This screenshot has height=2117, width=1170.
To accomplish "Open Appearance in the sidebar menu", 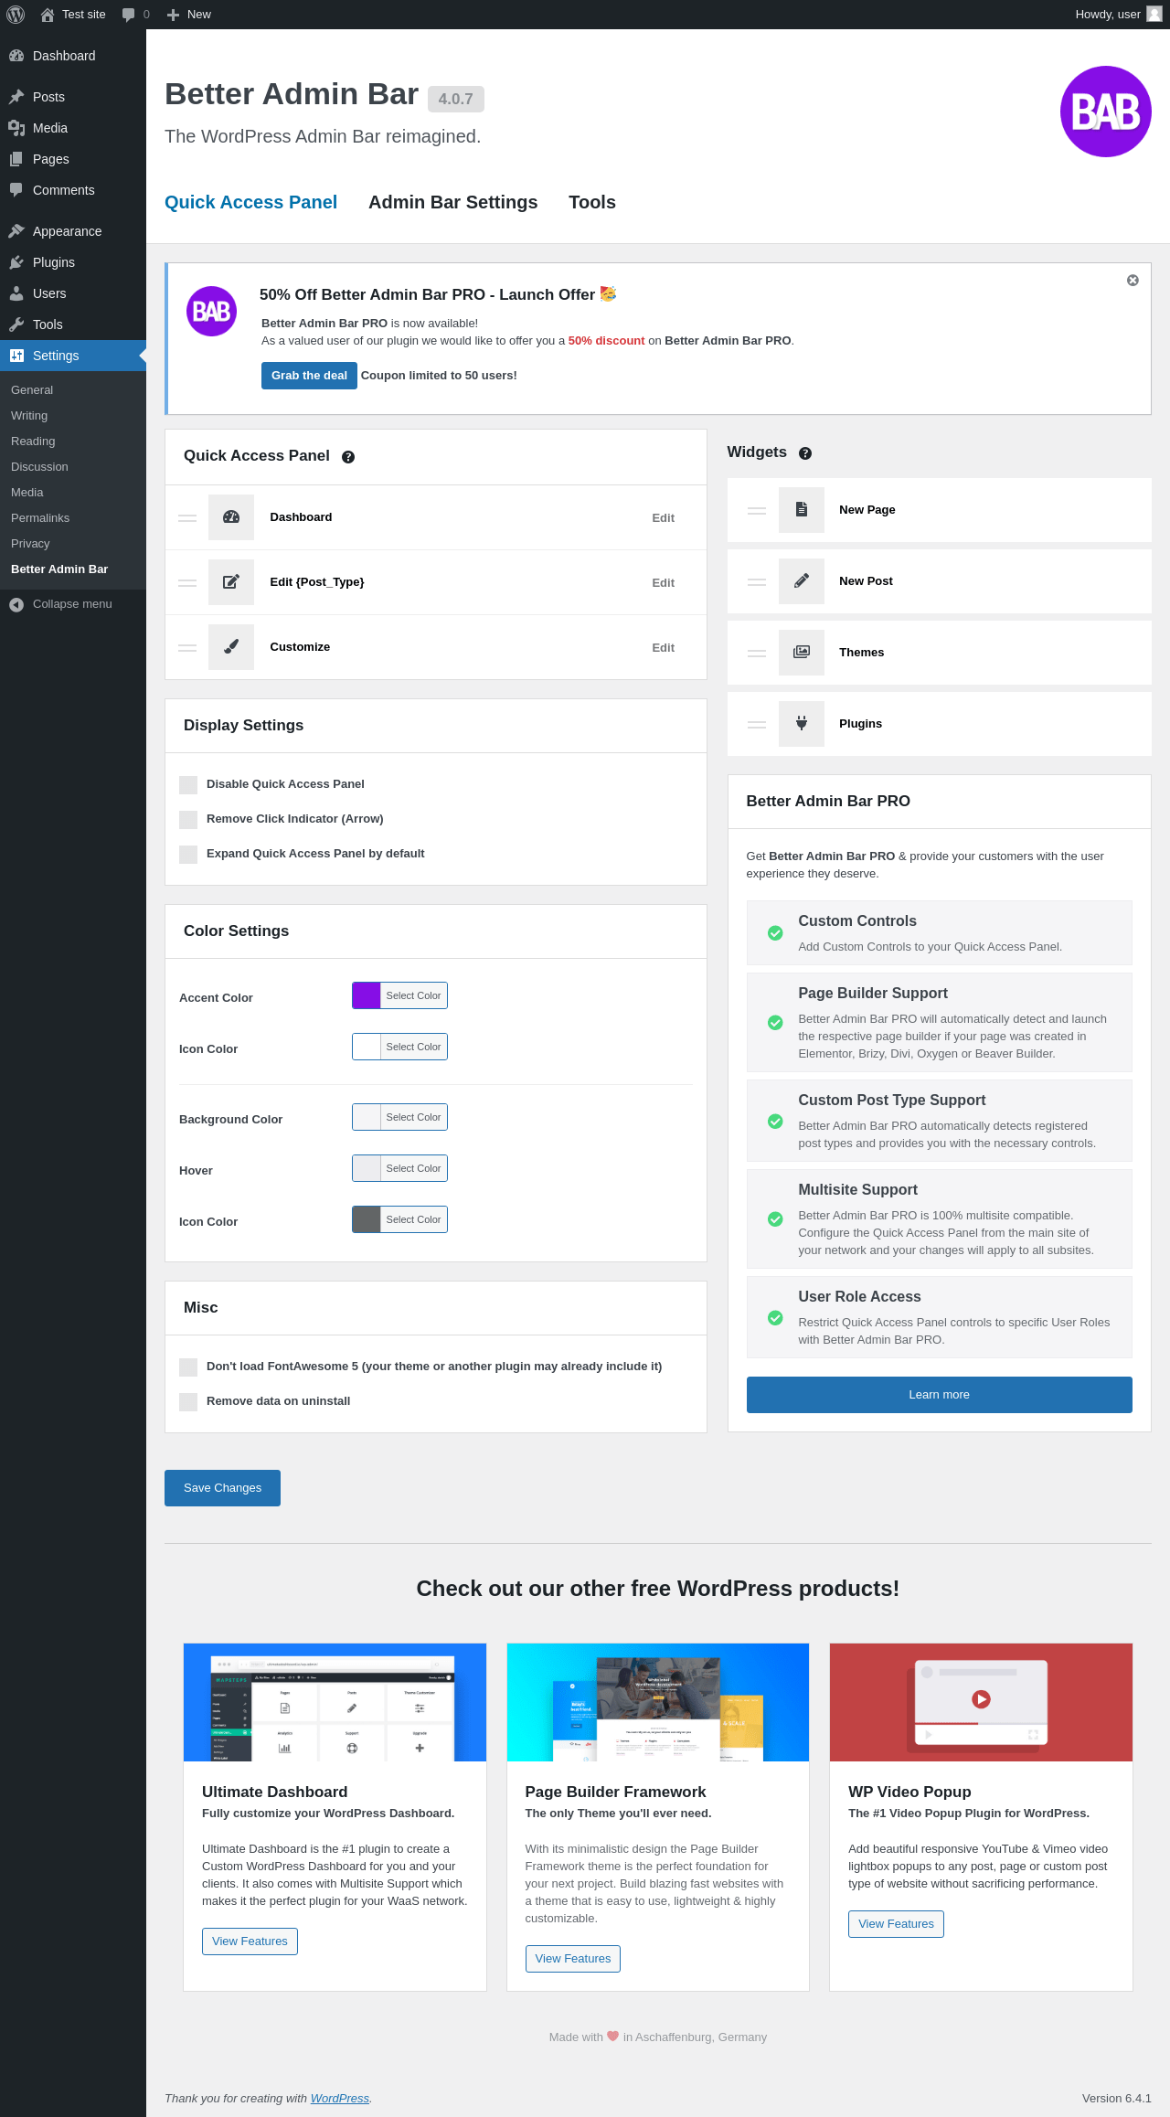I will coord(73,231).
